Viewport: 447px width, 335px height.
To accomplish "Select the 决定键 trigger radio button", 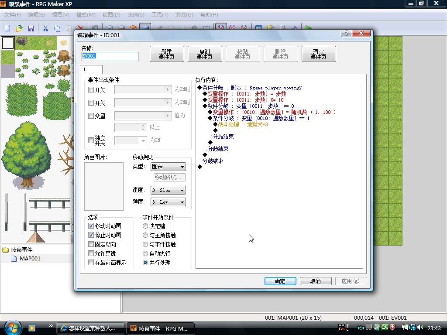I will tap(145, 226).
